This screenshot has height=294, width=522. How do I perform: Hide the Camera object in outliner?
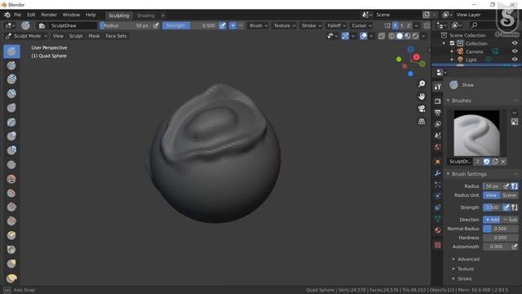(x=515, y=51)
